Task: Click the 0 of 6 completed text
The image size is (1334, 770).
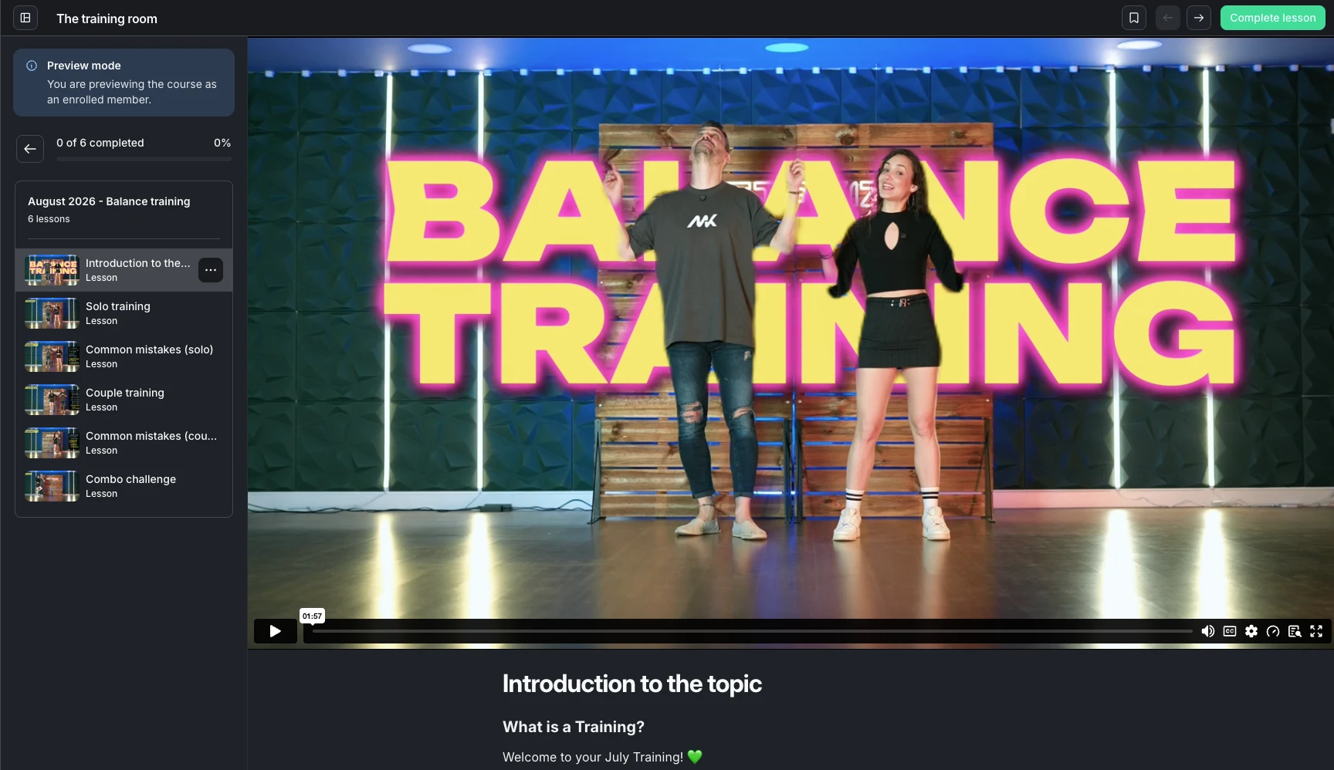Action: pyautogui.click(x=100, y=143)
